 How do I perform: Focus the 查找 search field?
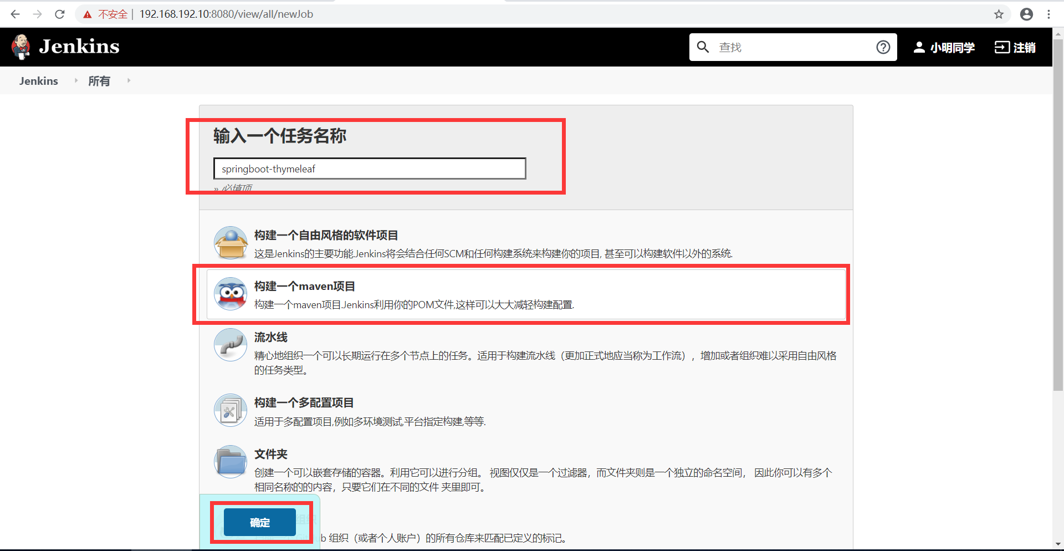pos(793,47)
